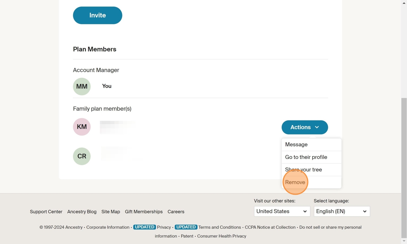Choose Go to their profile option
The image size is (407, 244).
coord(306,157)
